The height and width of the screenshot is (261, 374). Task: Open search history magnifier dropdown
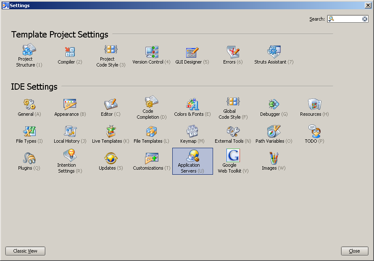[331, 19]
